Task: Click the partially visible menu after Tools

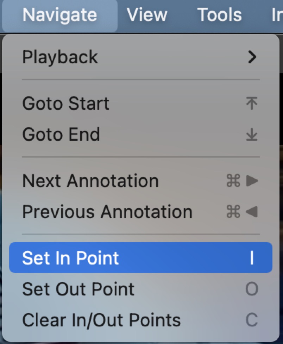Action: point(277,15)
